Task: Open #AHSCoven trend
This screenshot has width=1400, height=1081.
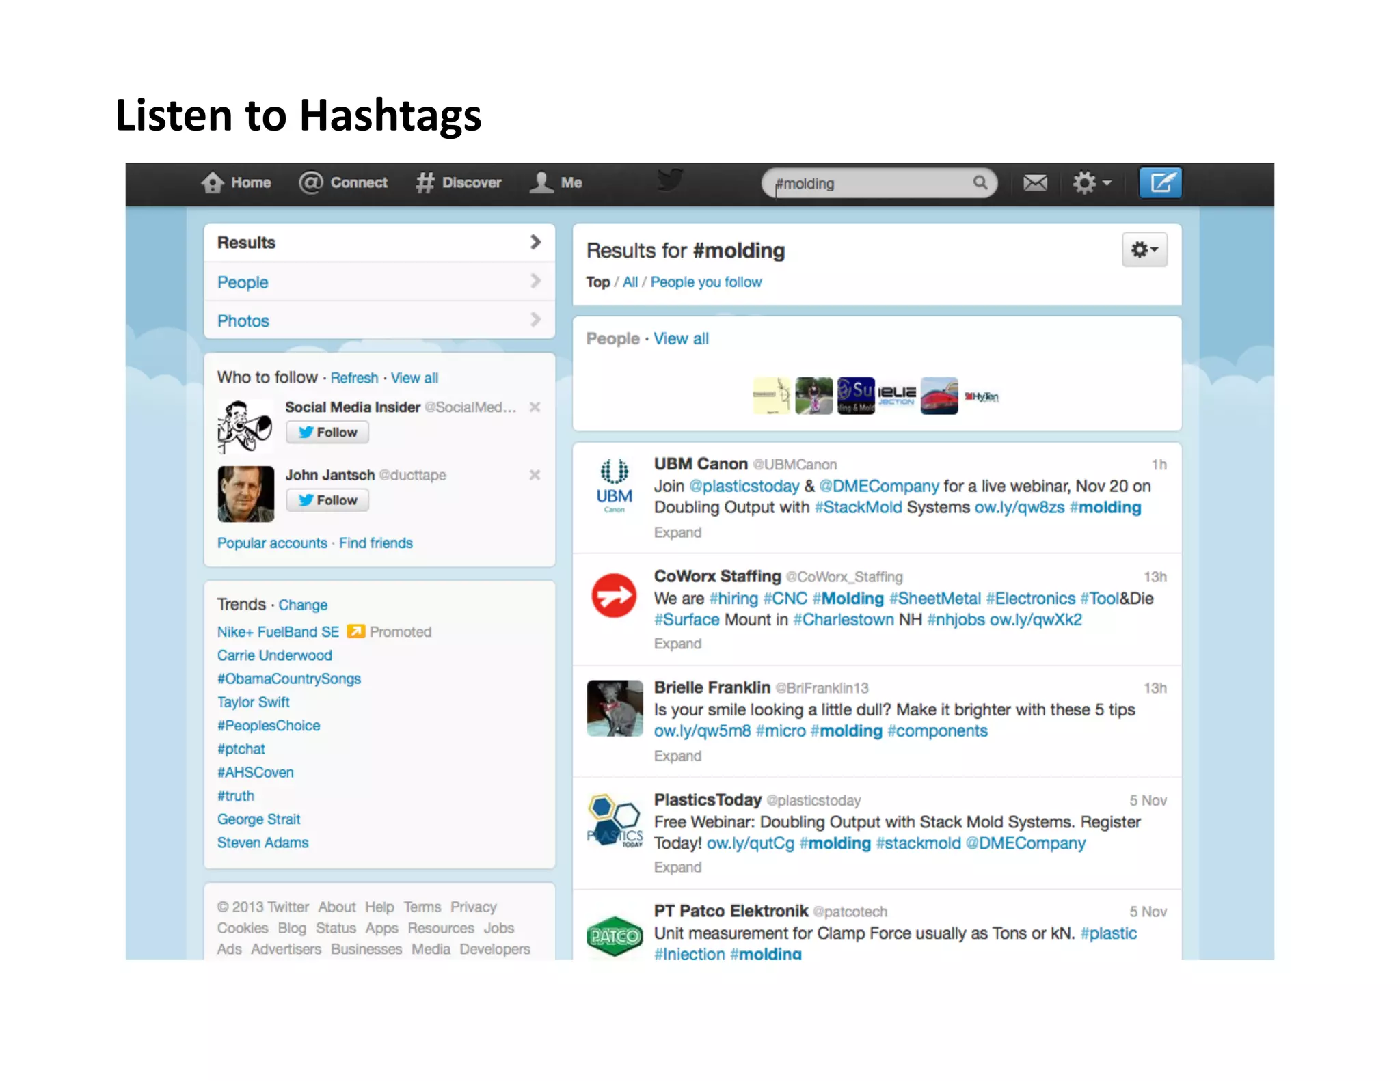Action: click(x=255, y=772)
